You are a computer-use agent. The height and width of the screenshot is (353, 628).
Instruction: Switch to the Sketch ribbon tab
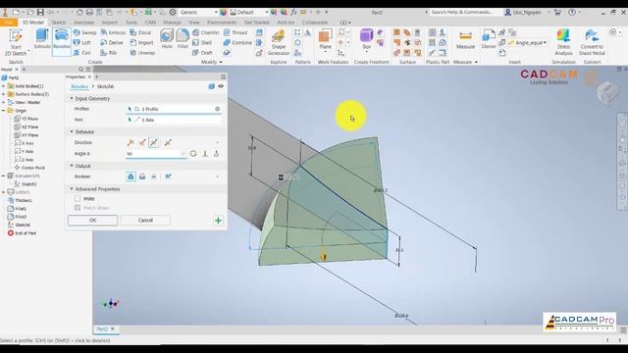pyautogui.click(x=59, y=23)
